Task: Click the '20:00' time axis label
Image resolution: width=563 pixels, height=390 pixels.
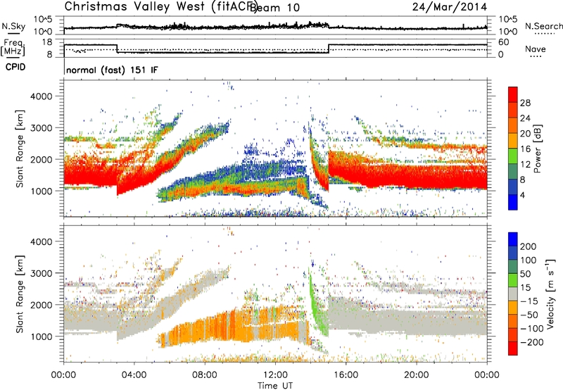Action: [x=416, y=375]
